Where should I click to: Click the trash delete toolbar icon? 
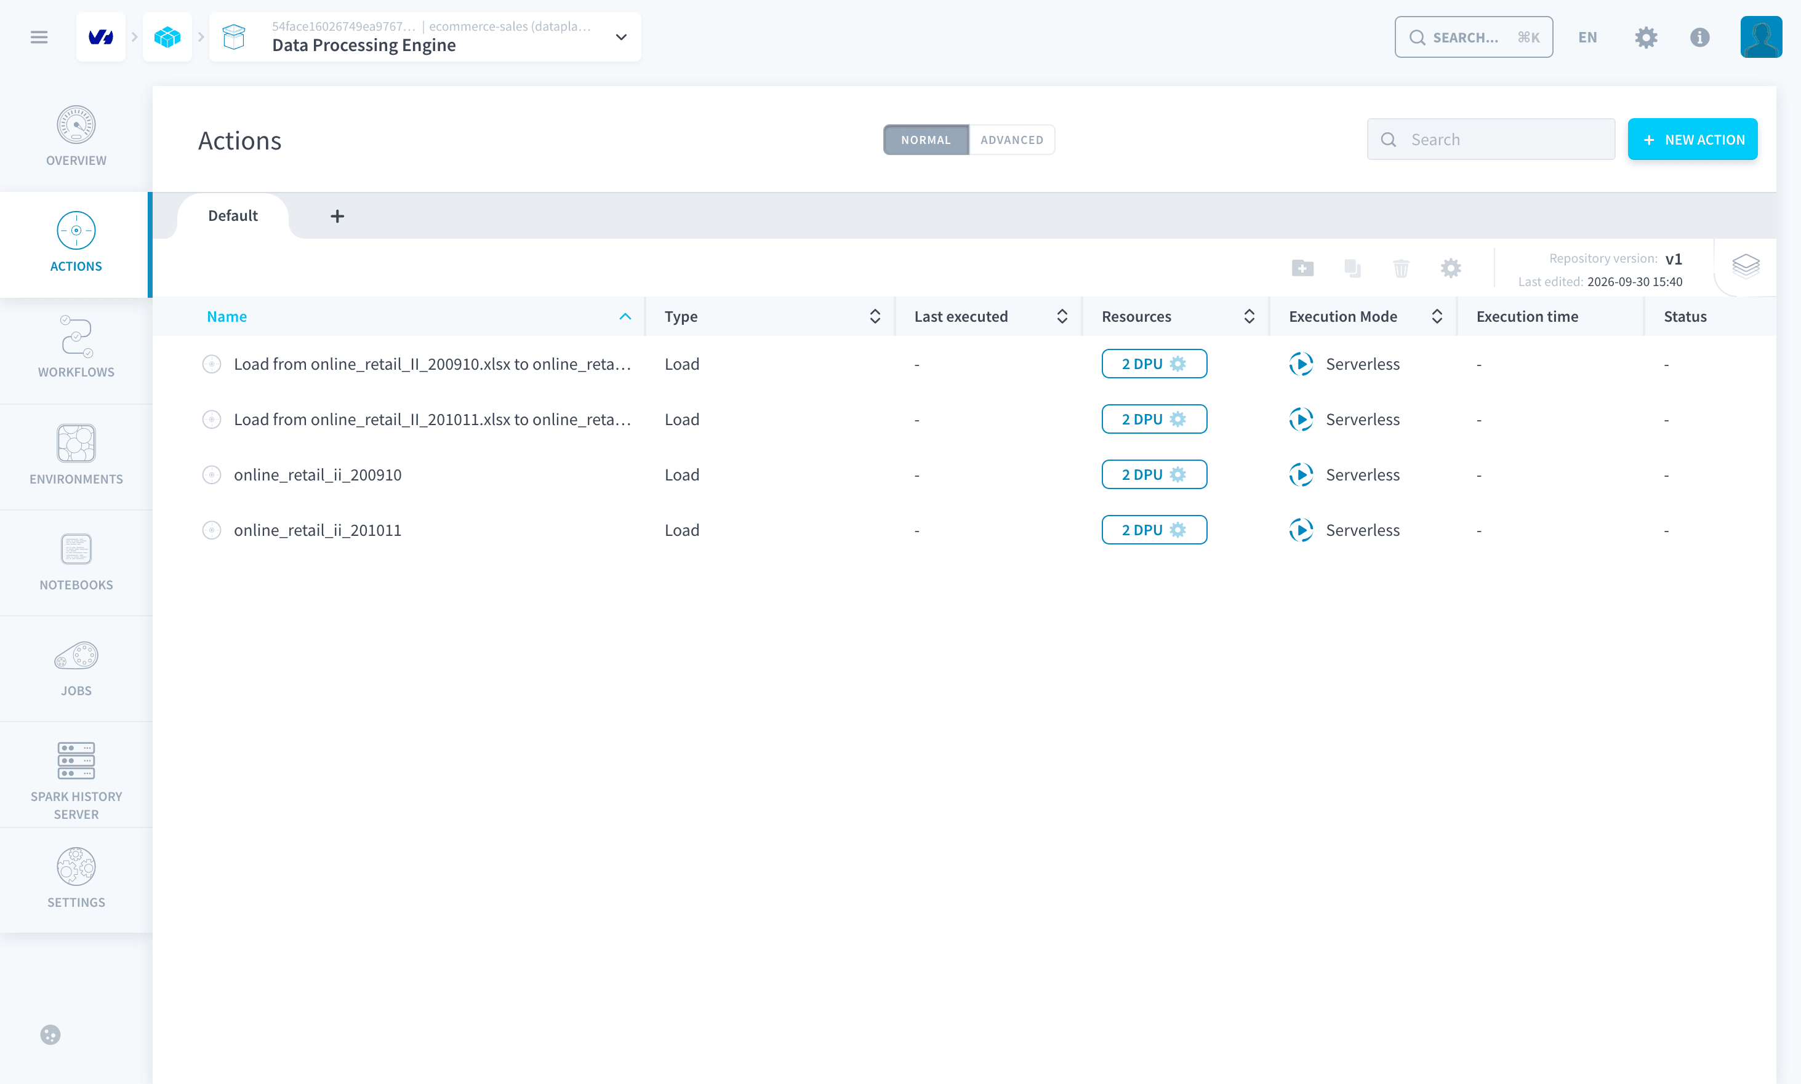(1401, 268)
